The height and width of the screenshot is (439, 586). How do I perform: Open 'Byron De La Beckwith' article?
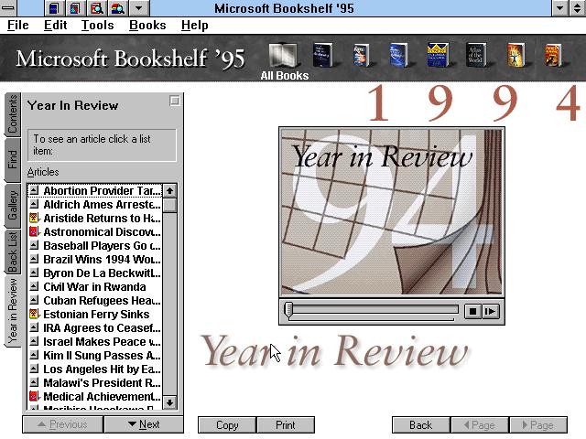(x=102, y=273)
